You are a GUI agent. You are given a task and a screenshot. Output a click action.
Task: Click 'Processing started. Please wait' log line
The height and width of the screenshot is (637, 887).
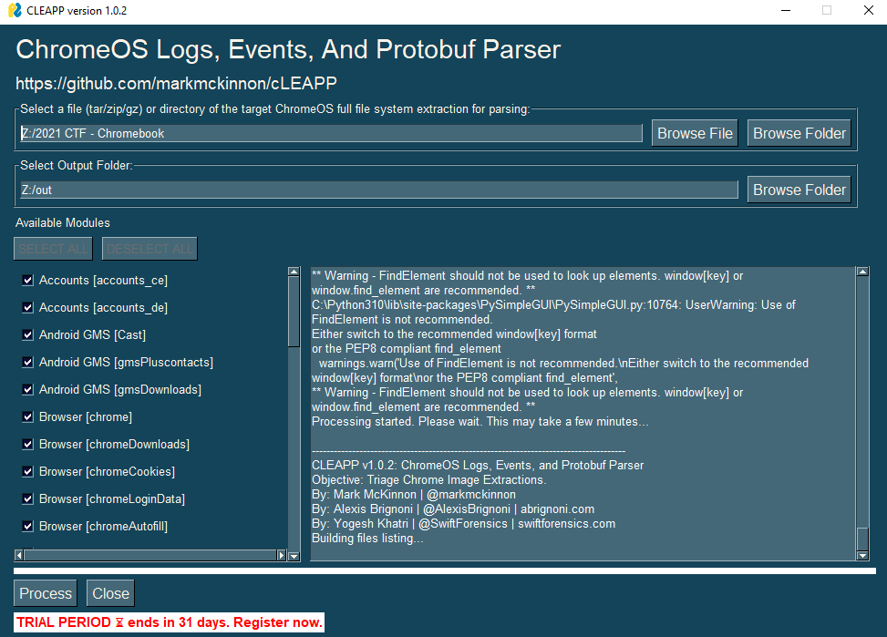point(480,421)
